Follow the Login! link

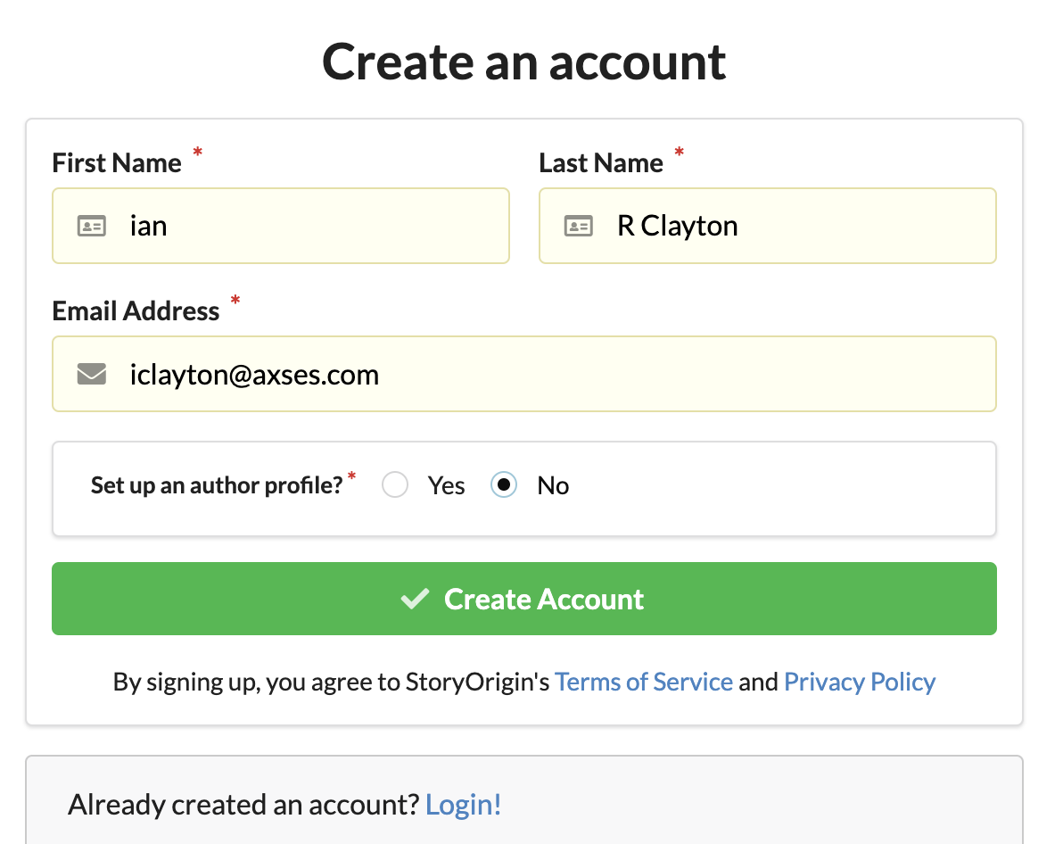(x=464, y=805)
